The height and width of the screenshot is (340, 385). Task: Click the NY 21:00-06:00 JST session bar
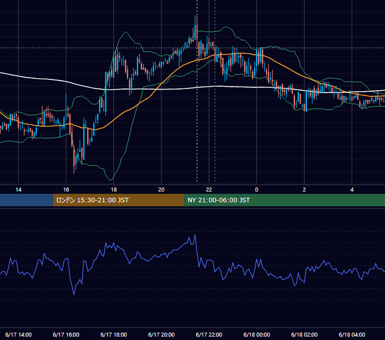284,200
